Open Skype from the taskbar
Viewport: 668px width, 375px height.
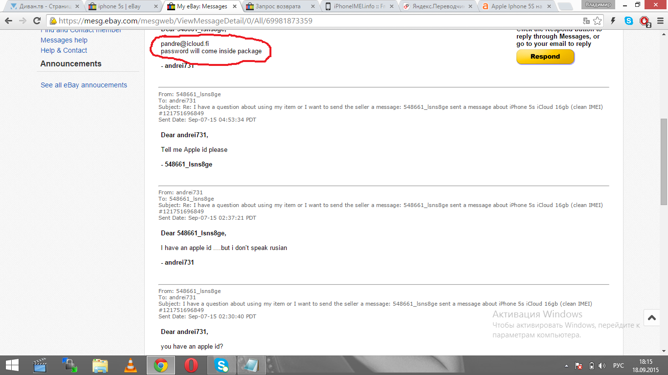(222, 365)
